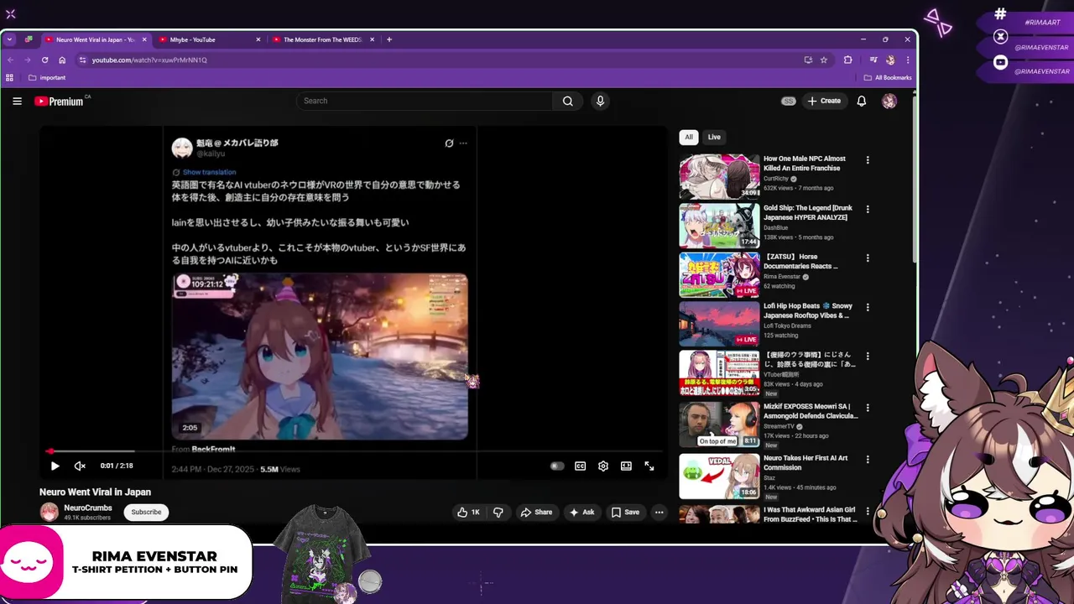Save video to a playlist
Image resolution: width=1074 pixels, height=604 pixels.
pos(625,512)
